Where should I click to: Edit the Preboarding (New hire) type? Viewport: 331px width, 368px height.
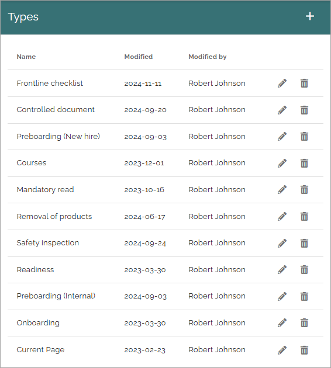point(282,136)
